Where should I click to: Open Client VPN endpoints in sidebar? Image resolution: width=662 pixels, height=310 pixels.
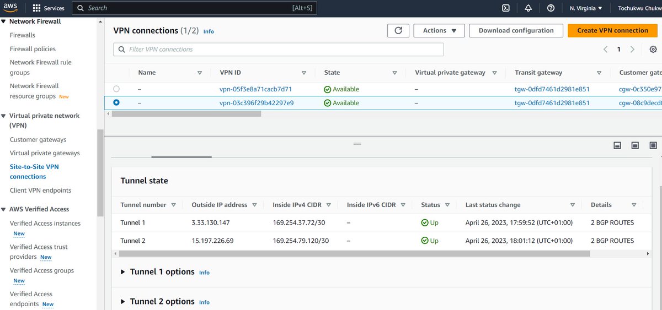[40, 191]
